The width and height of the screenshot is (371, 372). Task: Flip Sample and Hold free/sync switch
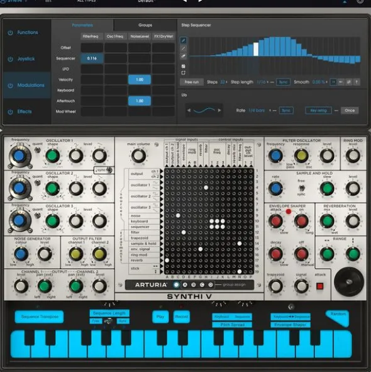tap(301, 188)
